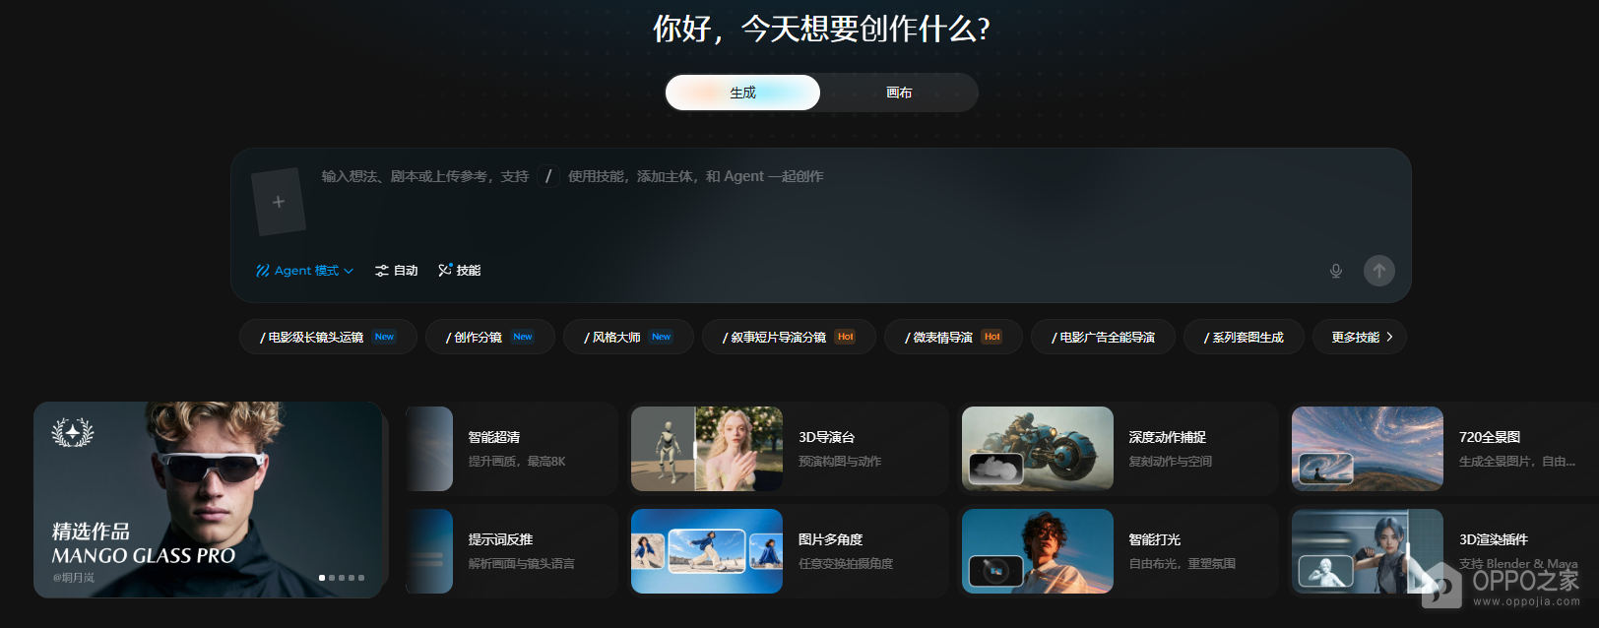Open the 智能打光 tool card
This screenshot has height=628, width=1599.
[1118, 551]
